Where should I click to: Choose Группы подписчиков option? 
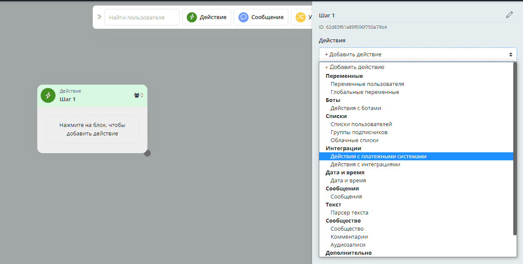(x=359, y=132)
